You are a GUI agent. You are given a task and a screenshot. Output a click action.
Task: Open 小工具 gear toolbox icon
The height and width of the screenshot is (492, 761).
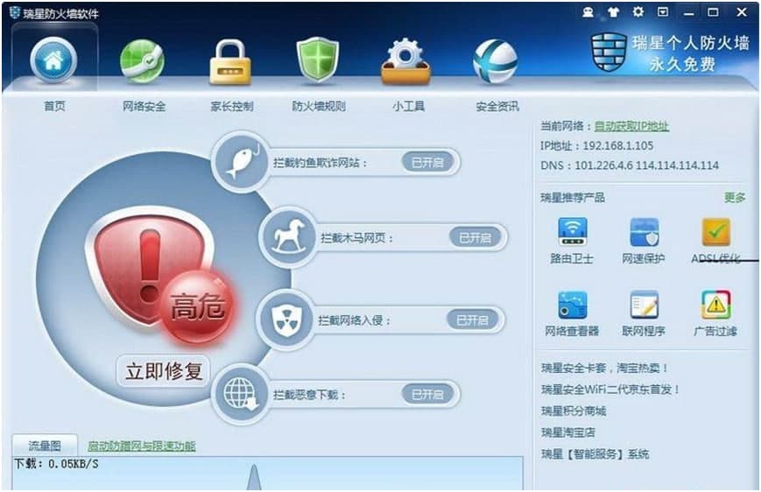tap(405, 61)
